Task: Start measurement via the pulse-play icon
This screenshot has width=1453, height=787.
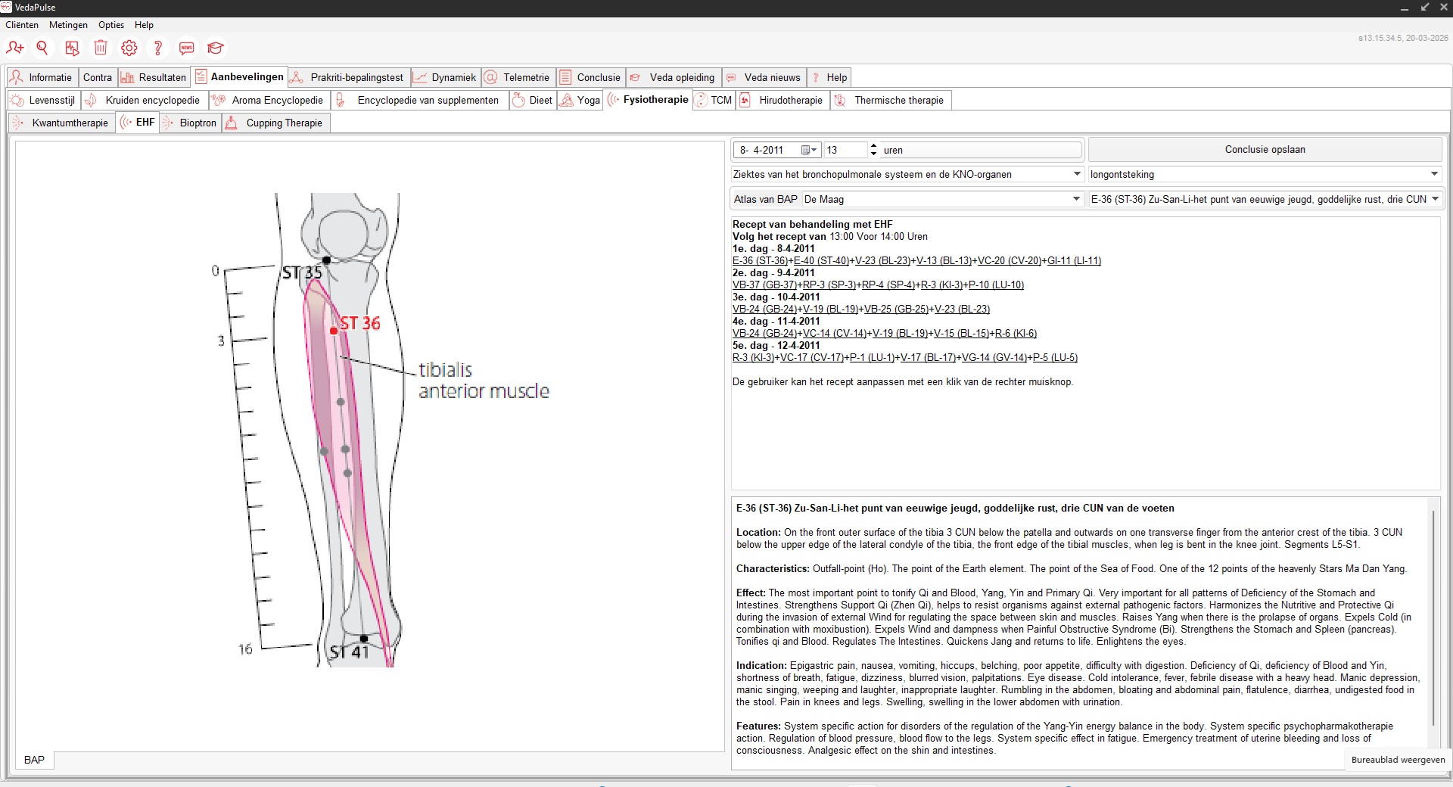Action: click(72, 48)
